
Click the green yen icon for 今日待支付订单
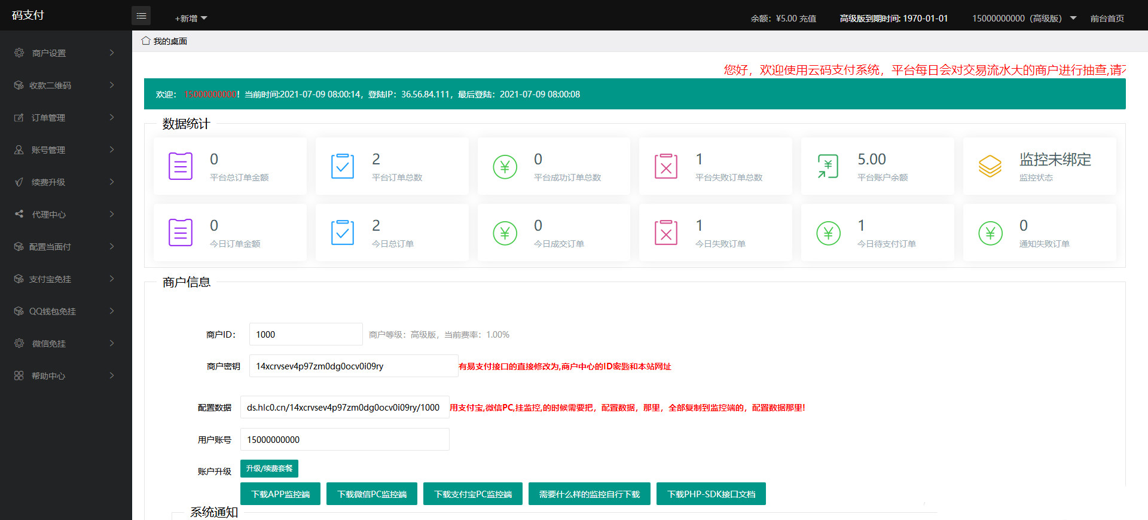[x=828, y=233]
